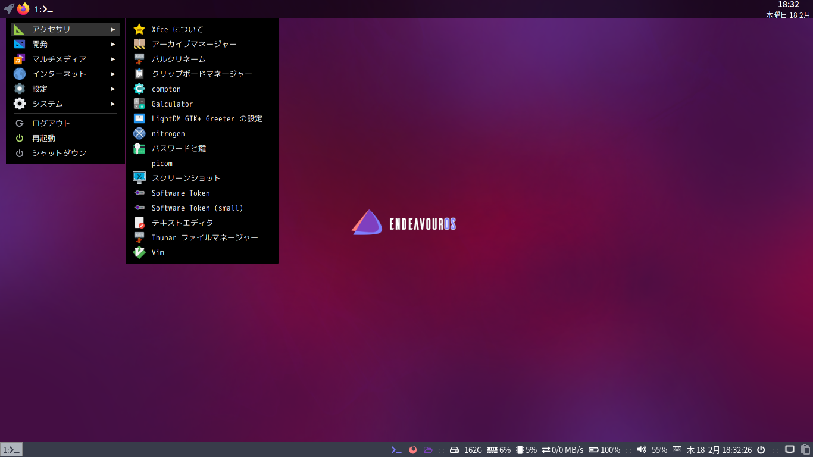
Task: Open パスワードと鍵
Action: tap(202, 148)
